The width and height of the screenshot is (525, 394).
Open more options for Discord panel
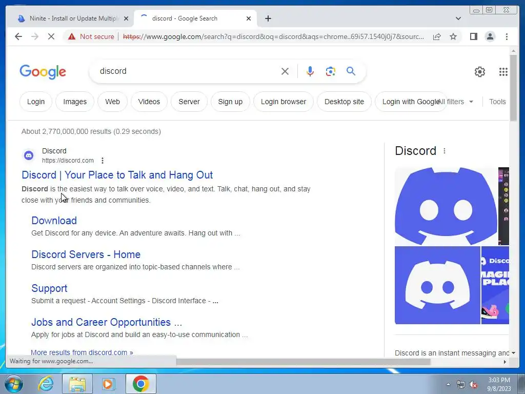445,151
